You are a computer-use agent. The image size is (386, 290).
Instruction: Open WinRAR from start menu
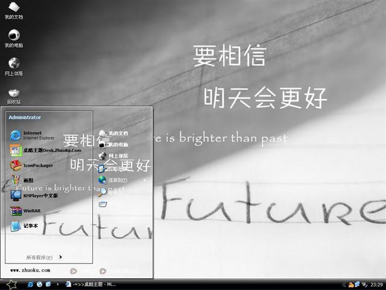tap(25, 211)
